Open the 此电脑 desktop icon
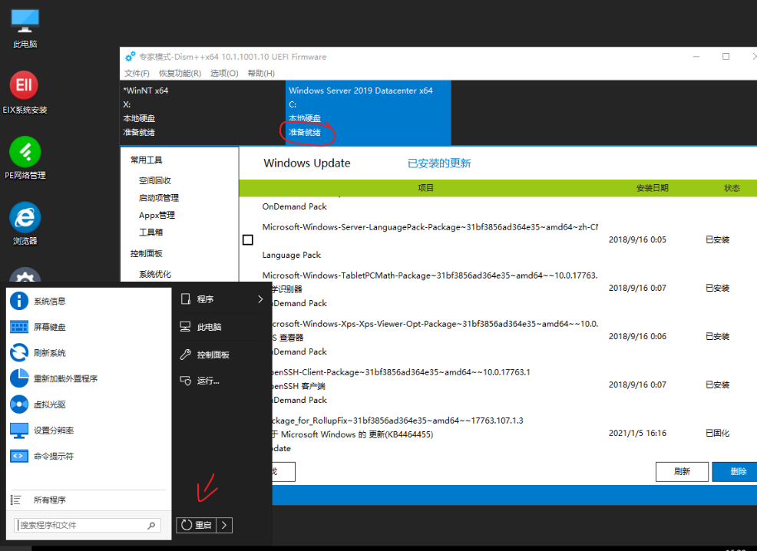Image resolution: width=757 pixels, height=551 pixels. pyautogui.click(x=25, y=28)
